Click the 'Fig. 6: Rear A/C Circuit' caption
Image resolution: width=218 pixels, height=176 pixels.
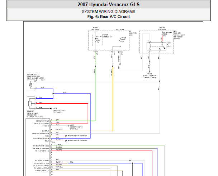(x=108, y=17)
